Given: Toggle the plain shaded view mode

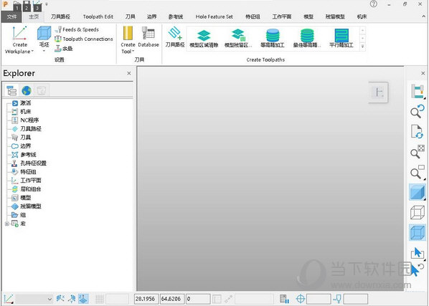Looking at the screenshot, I should [x=418, y=192].
